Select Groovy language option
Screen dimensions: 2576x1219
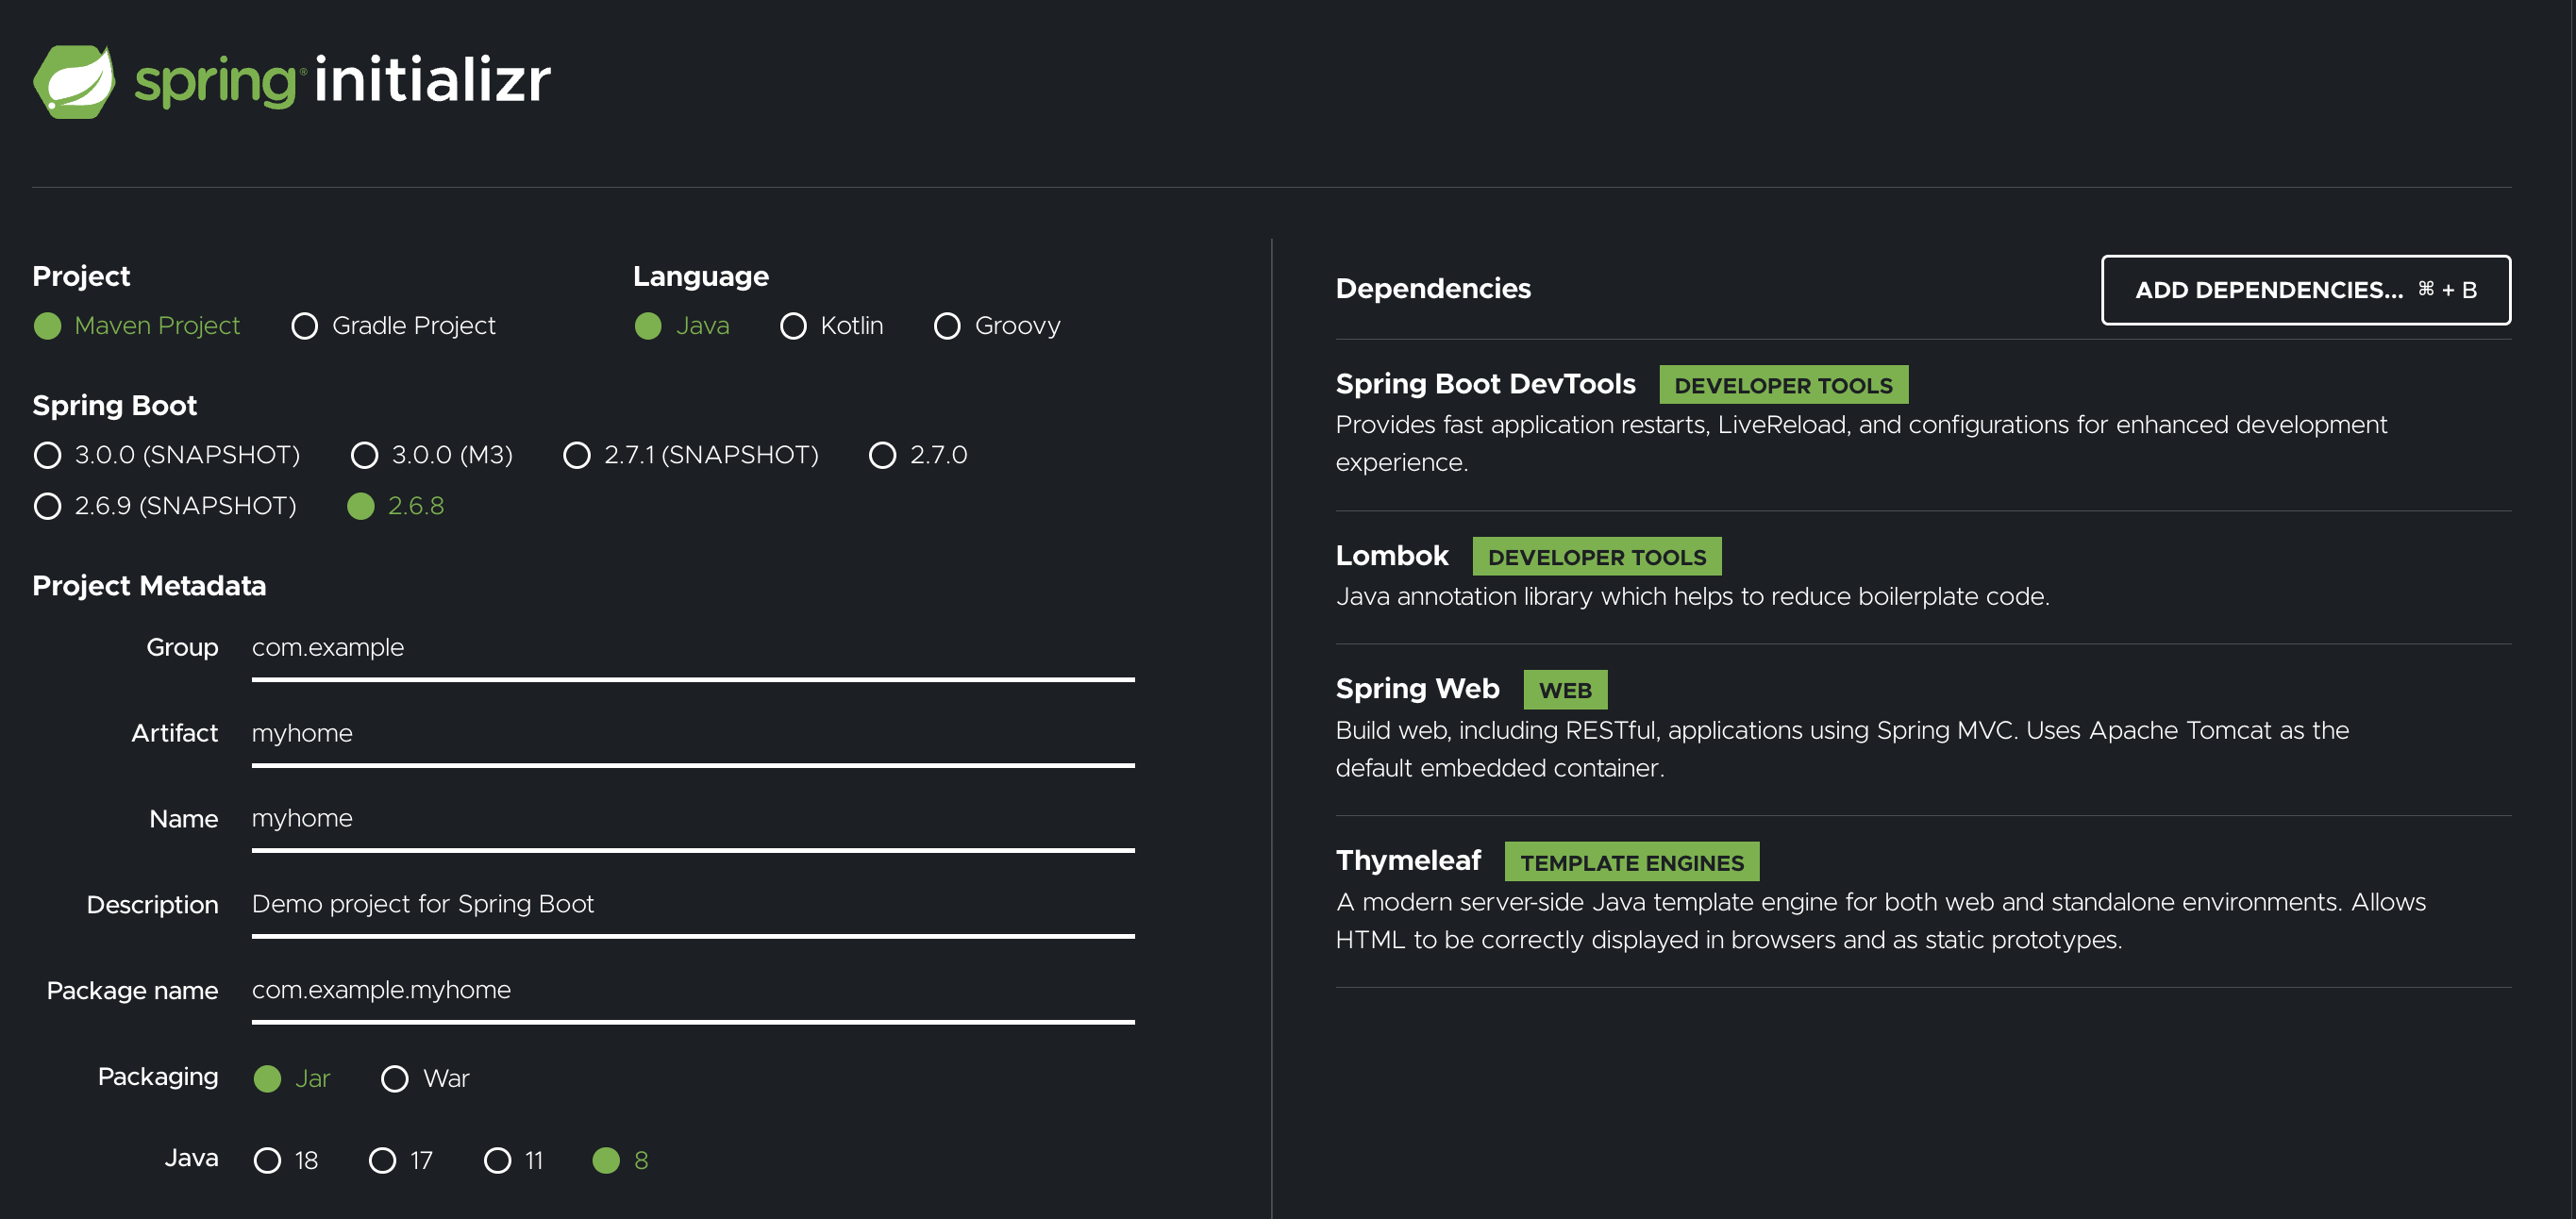pos(947,326)
